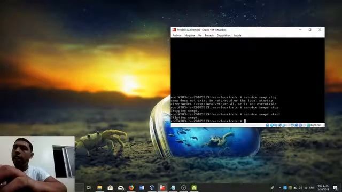Open the green icon app in taskbar
The width and height of the screenshot is (342, 192).
[194, 187]
